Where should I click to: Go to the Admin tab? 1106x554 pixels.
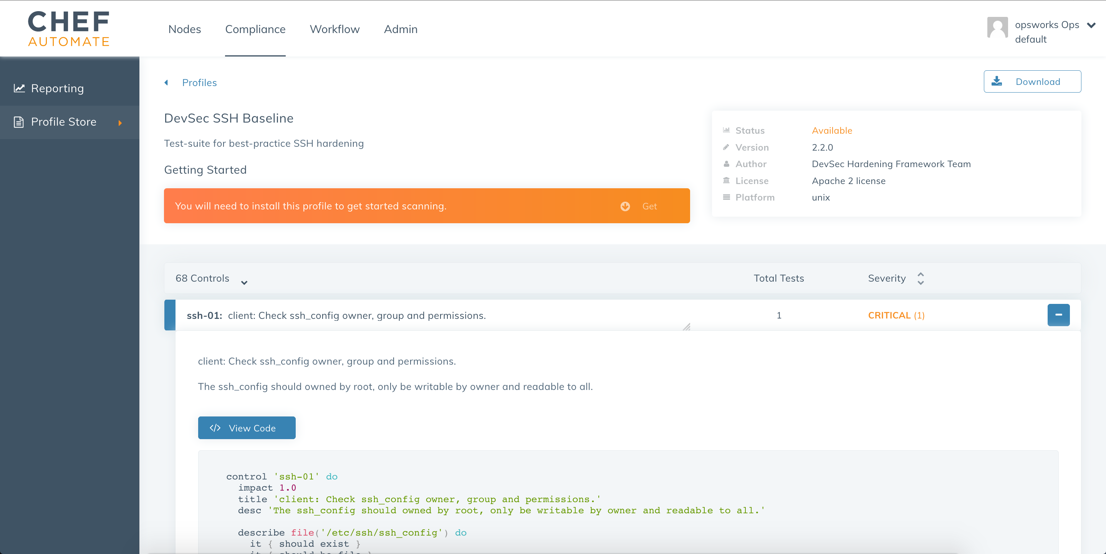coord(400,29)
